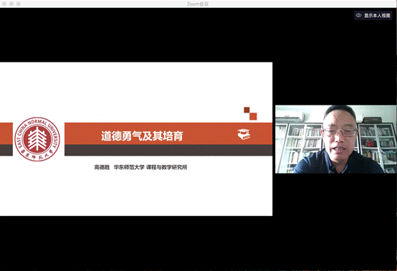The image size is (397, 271).
Task: Click the book stack icon on the banner
Action: 244,134
